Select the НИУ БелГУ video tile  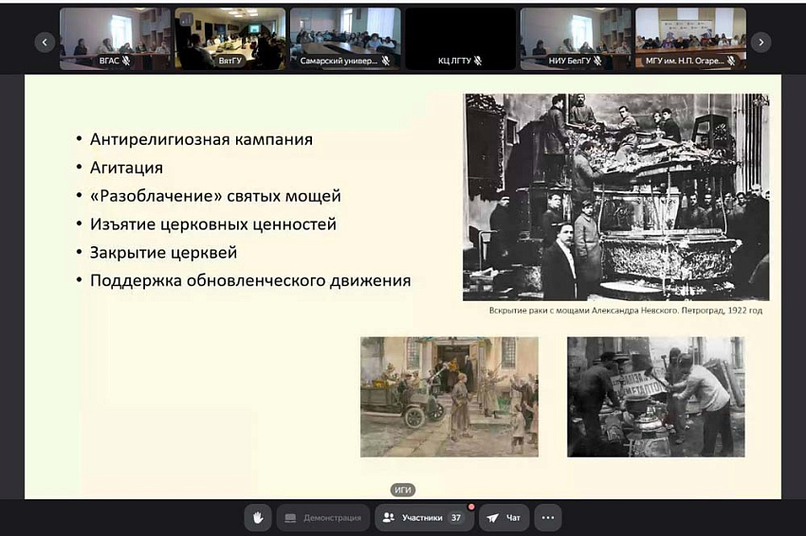coord(576,36)
